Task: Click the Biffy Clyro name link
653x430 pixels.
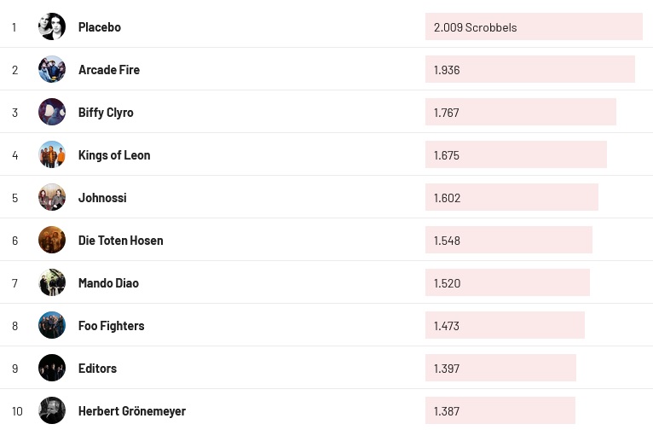Action: (x=106, y=113)
